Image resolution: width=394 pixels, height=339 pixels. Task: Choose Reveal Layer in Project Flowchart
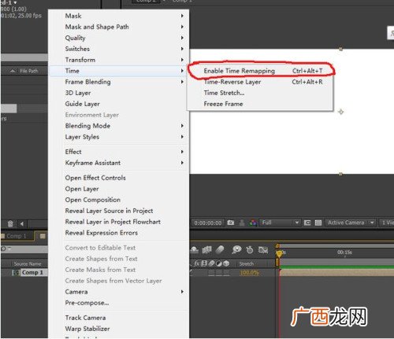tap(120, 222)
